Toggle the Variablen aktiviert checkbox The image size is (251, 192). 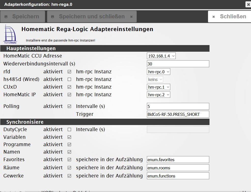coord(69,137)
